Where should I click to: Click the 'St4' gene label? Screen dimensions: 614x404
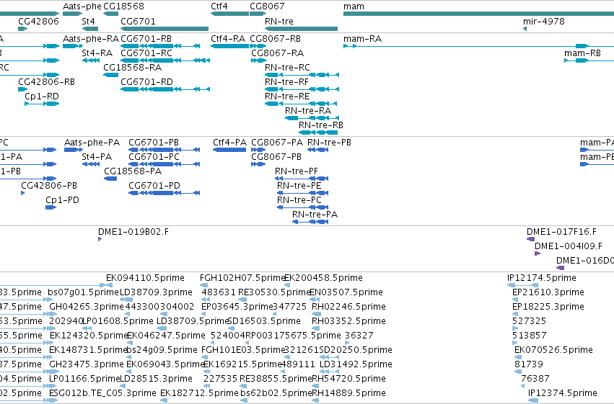(x=88, y=21)
